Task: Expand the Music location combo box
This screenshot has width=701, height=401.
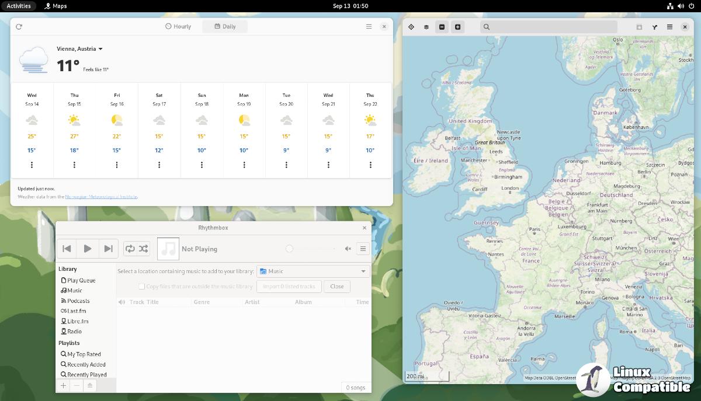Action: tap(313, 271)
